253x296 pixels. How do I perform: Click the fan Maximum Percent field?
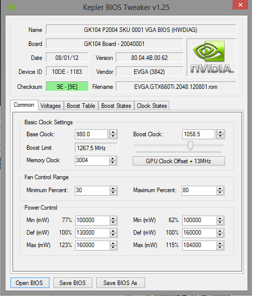pyautogui.click(x=199, y=191)
